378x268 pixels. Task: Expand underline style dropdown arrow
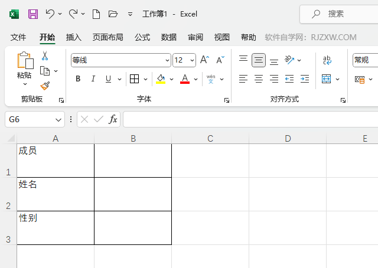[x=119, y=79]
